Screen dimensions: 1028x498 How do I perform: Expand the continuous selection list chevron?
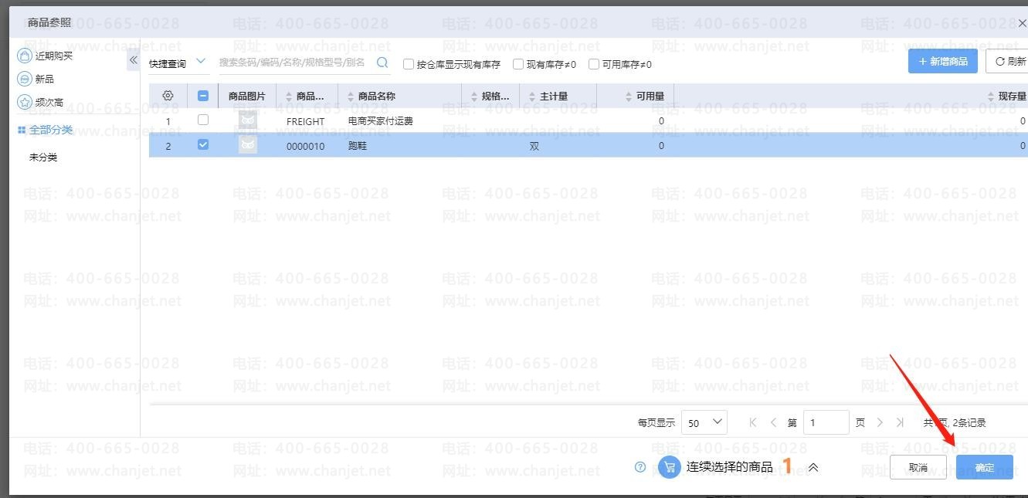click(813, 467)
